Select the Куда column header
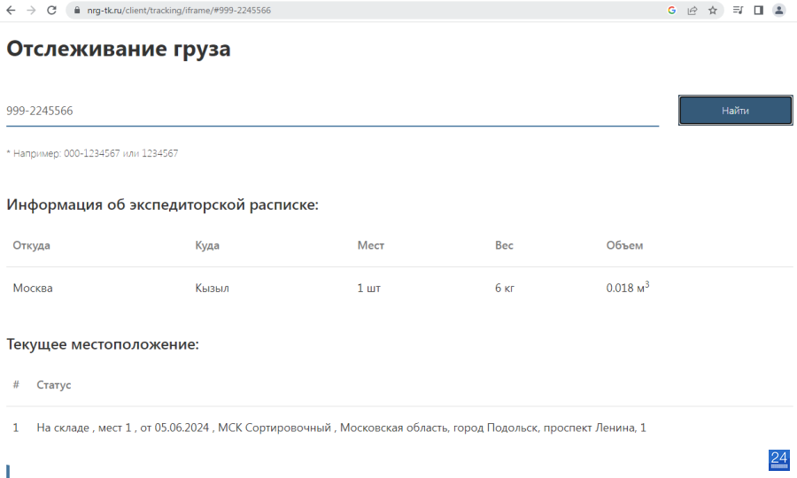This screenshot has height=478, width=797. 207,245
